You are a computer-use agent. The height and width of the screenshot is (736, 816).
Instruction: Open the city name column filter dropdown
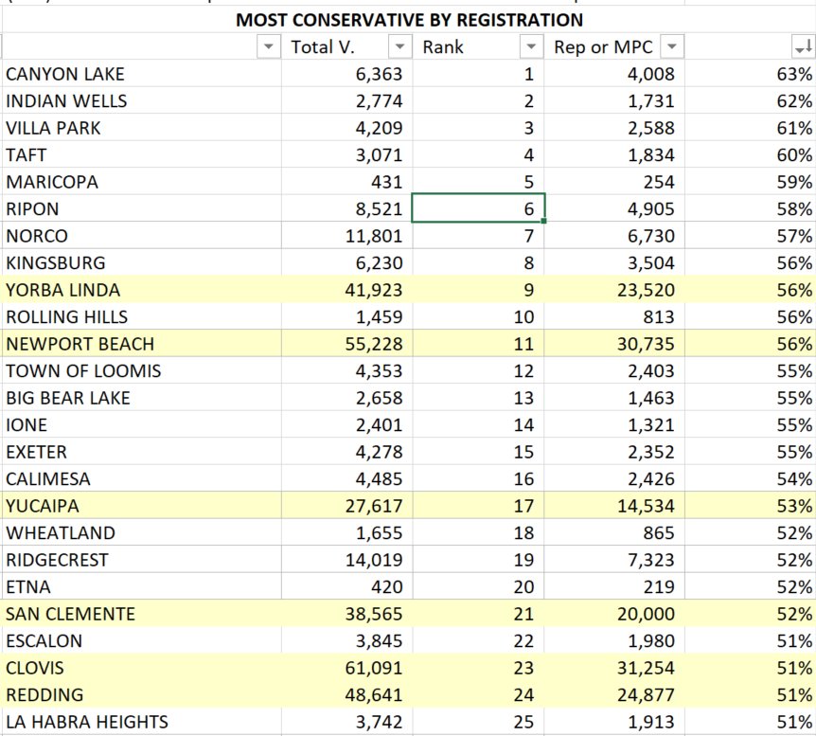pos(269,46)
